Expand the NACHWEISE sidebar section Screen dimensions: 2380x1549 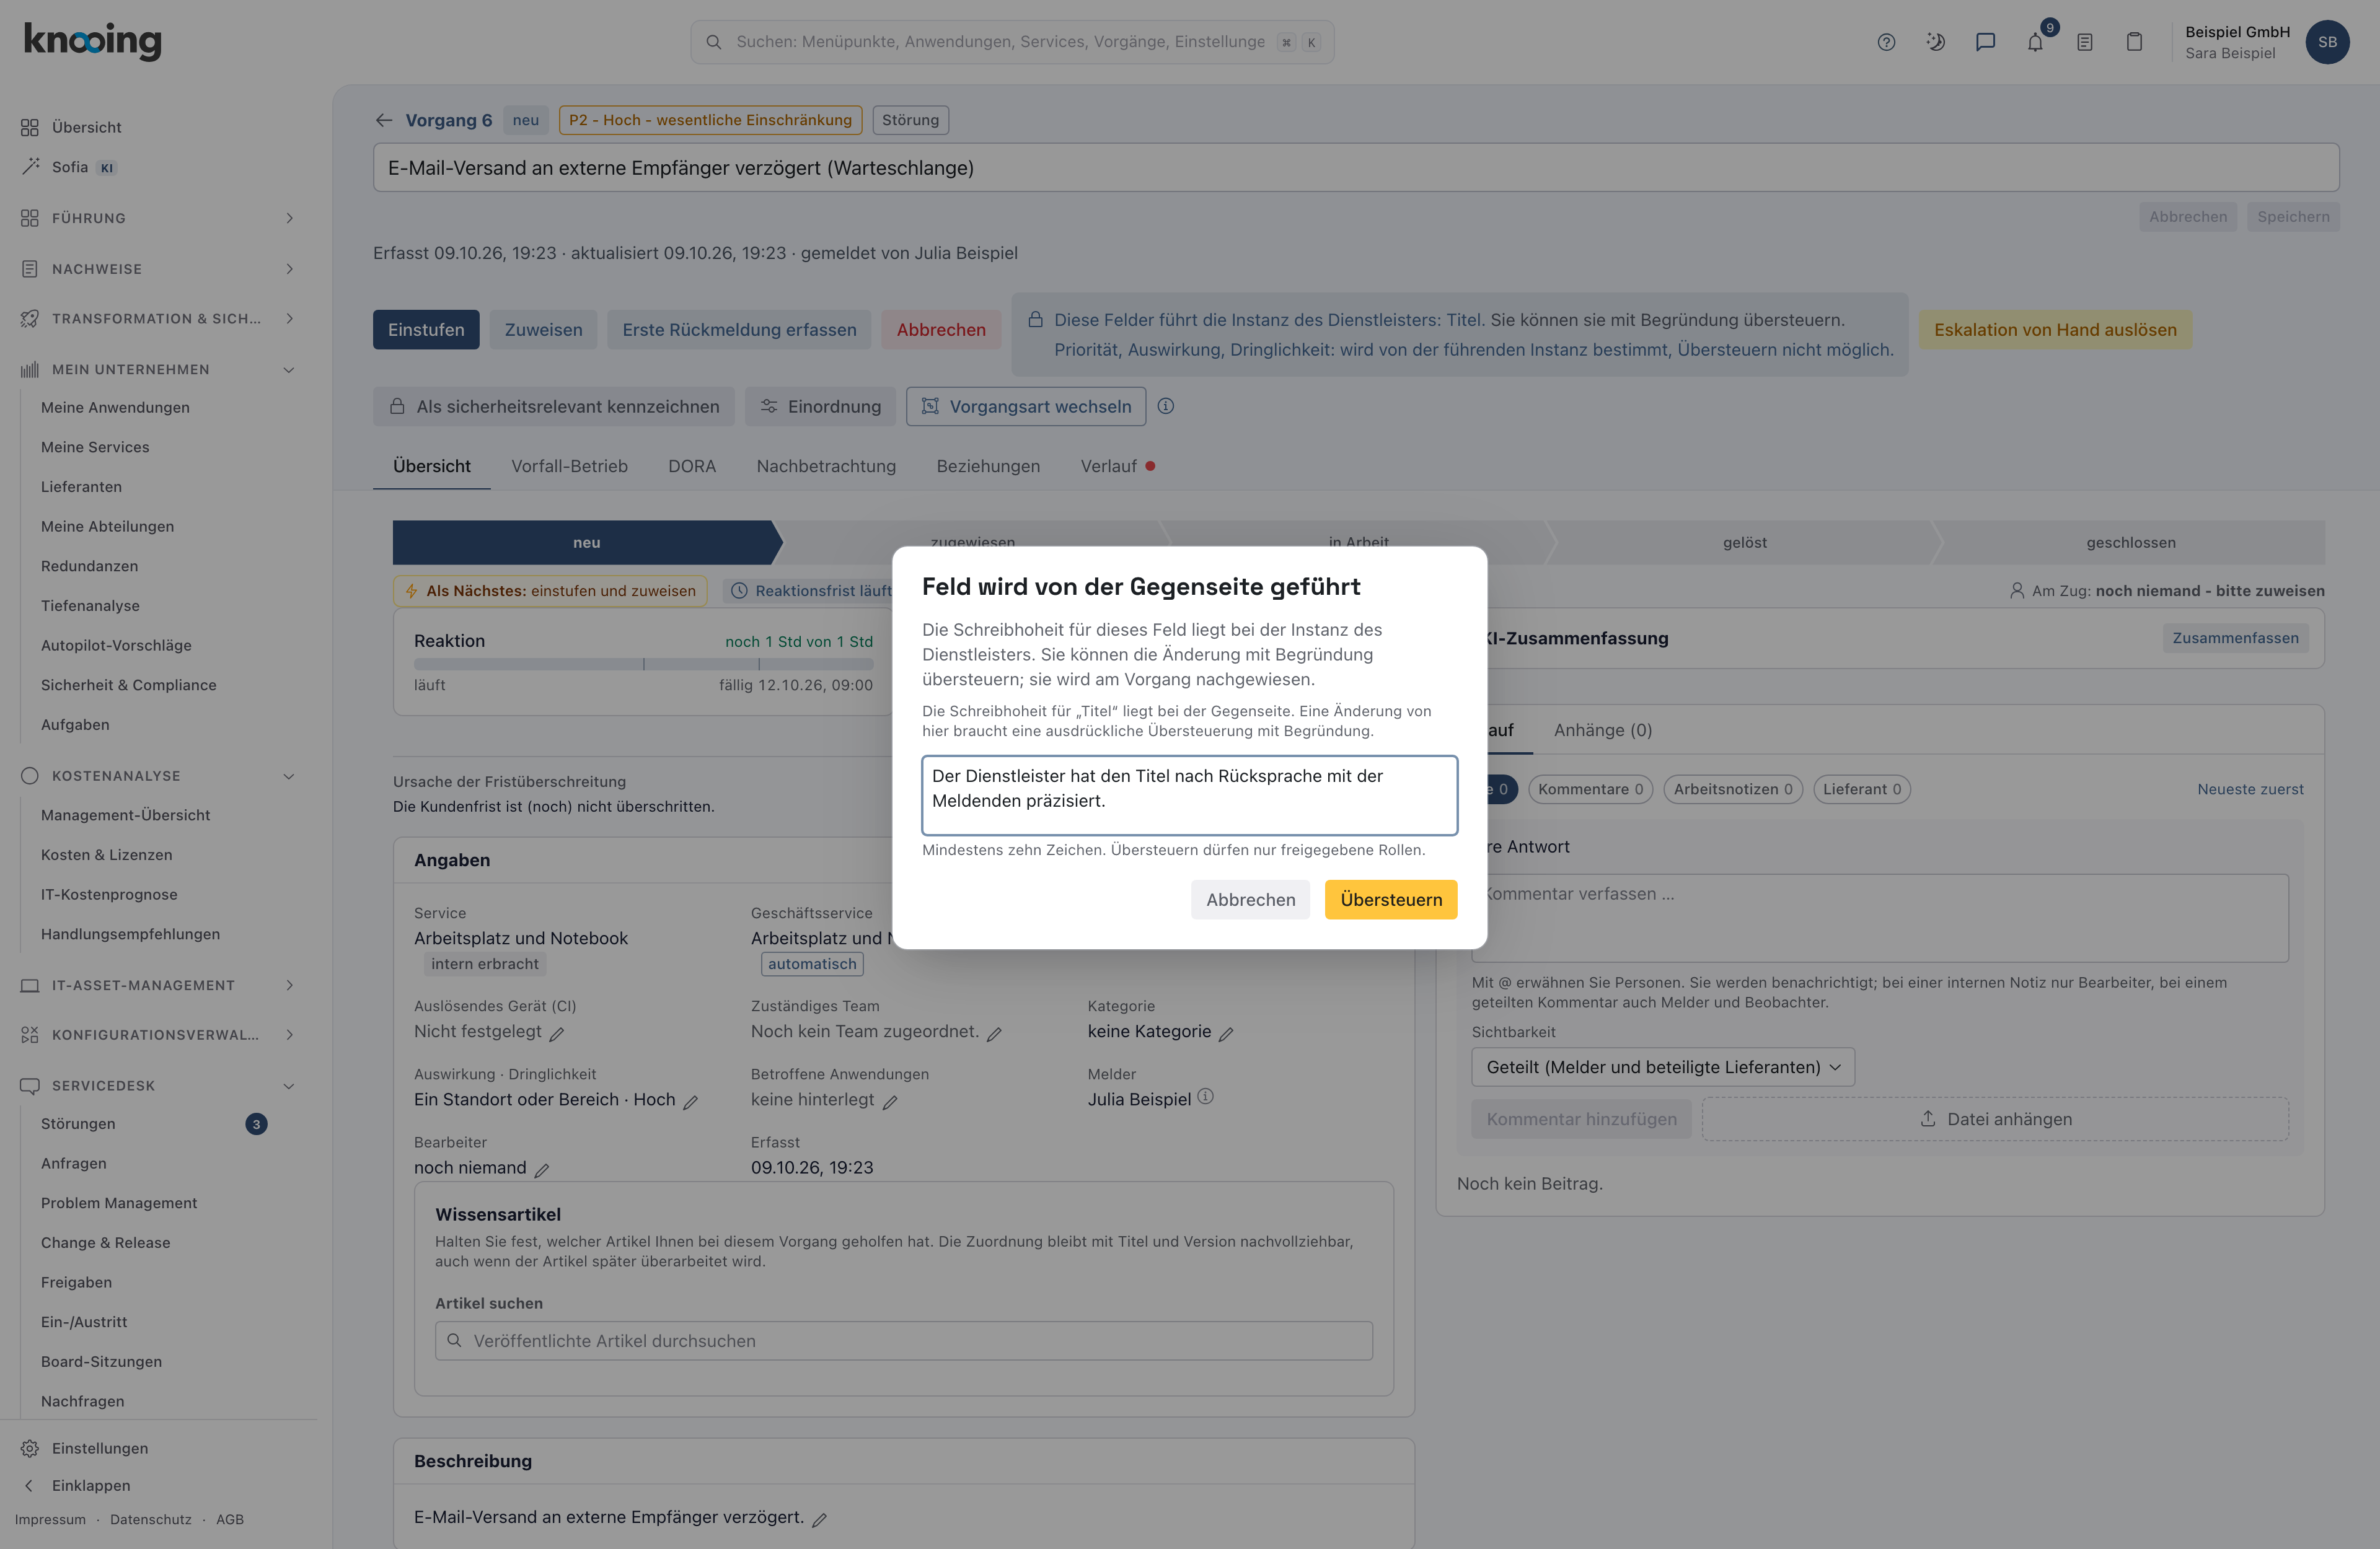pos(158,269)
